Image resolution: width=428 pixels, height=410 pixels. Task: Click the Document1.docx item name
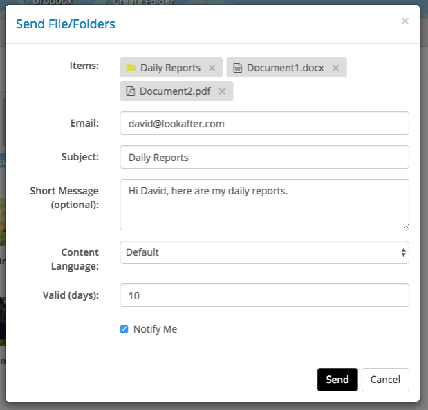coord(286,68)
